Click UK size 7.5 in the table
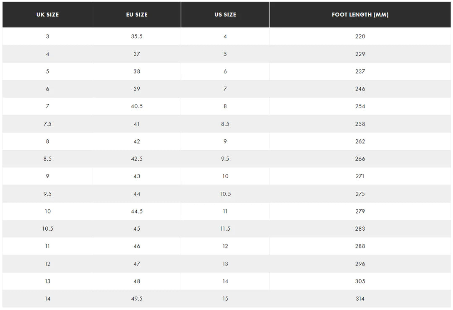Viewport: 453px width, 310px height. point(47,124)
